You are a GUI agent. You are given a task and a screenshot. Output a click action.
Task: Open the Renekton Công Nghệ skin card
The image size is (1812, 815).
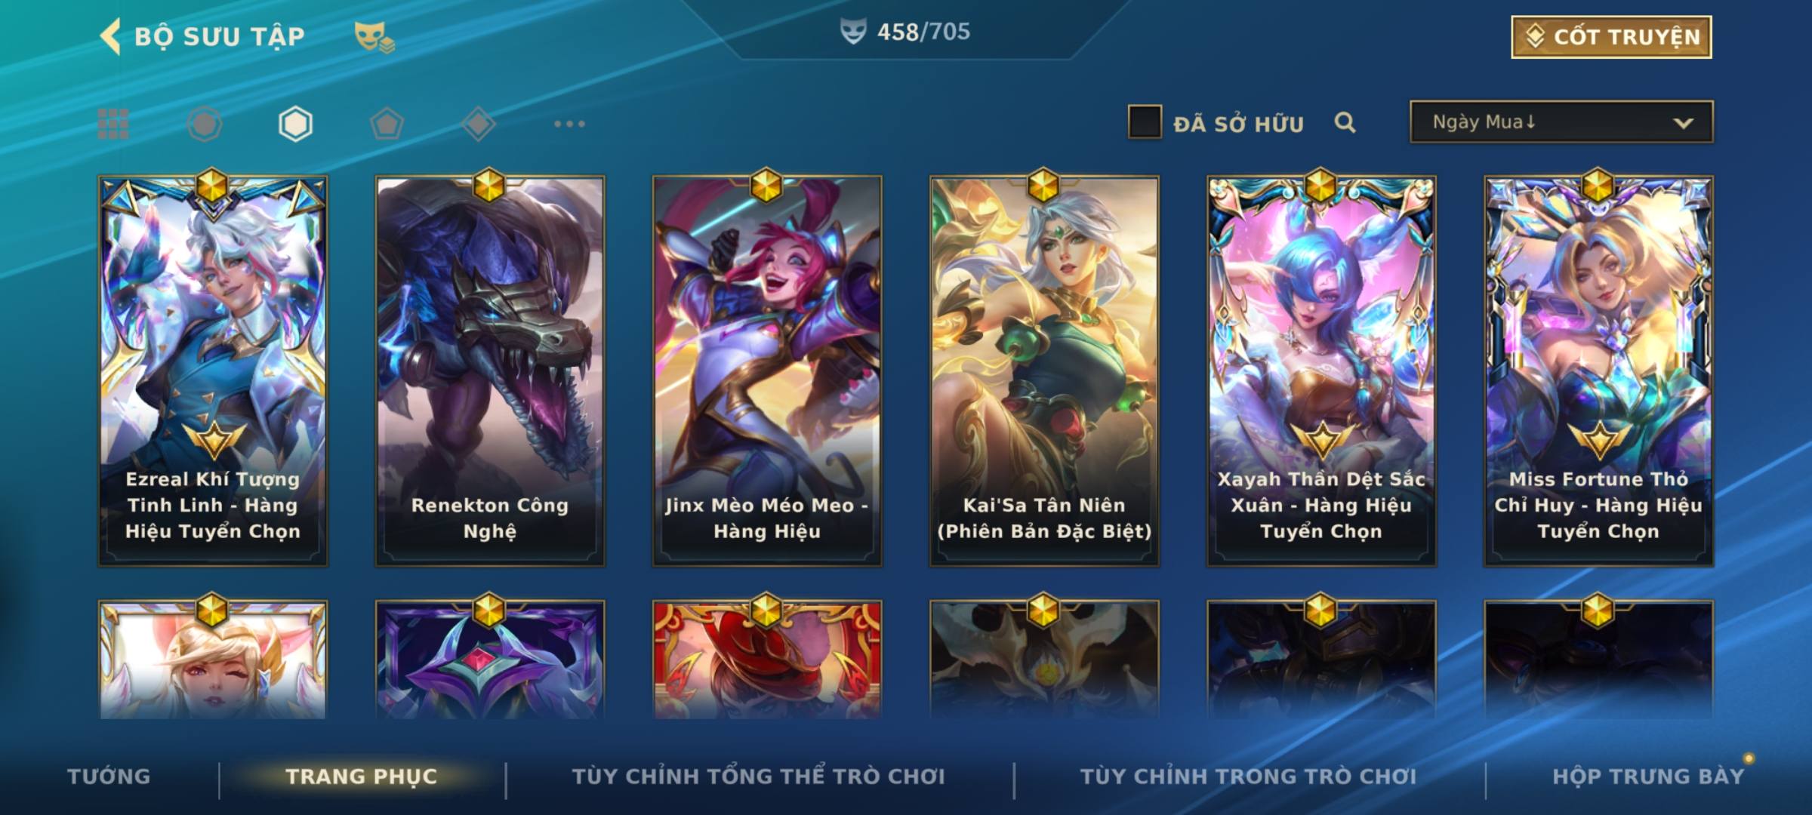coord(490,370)
